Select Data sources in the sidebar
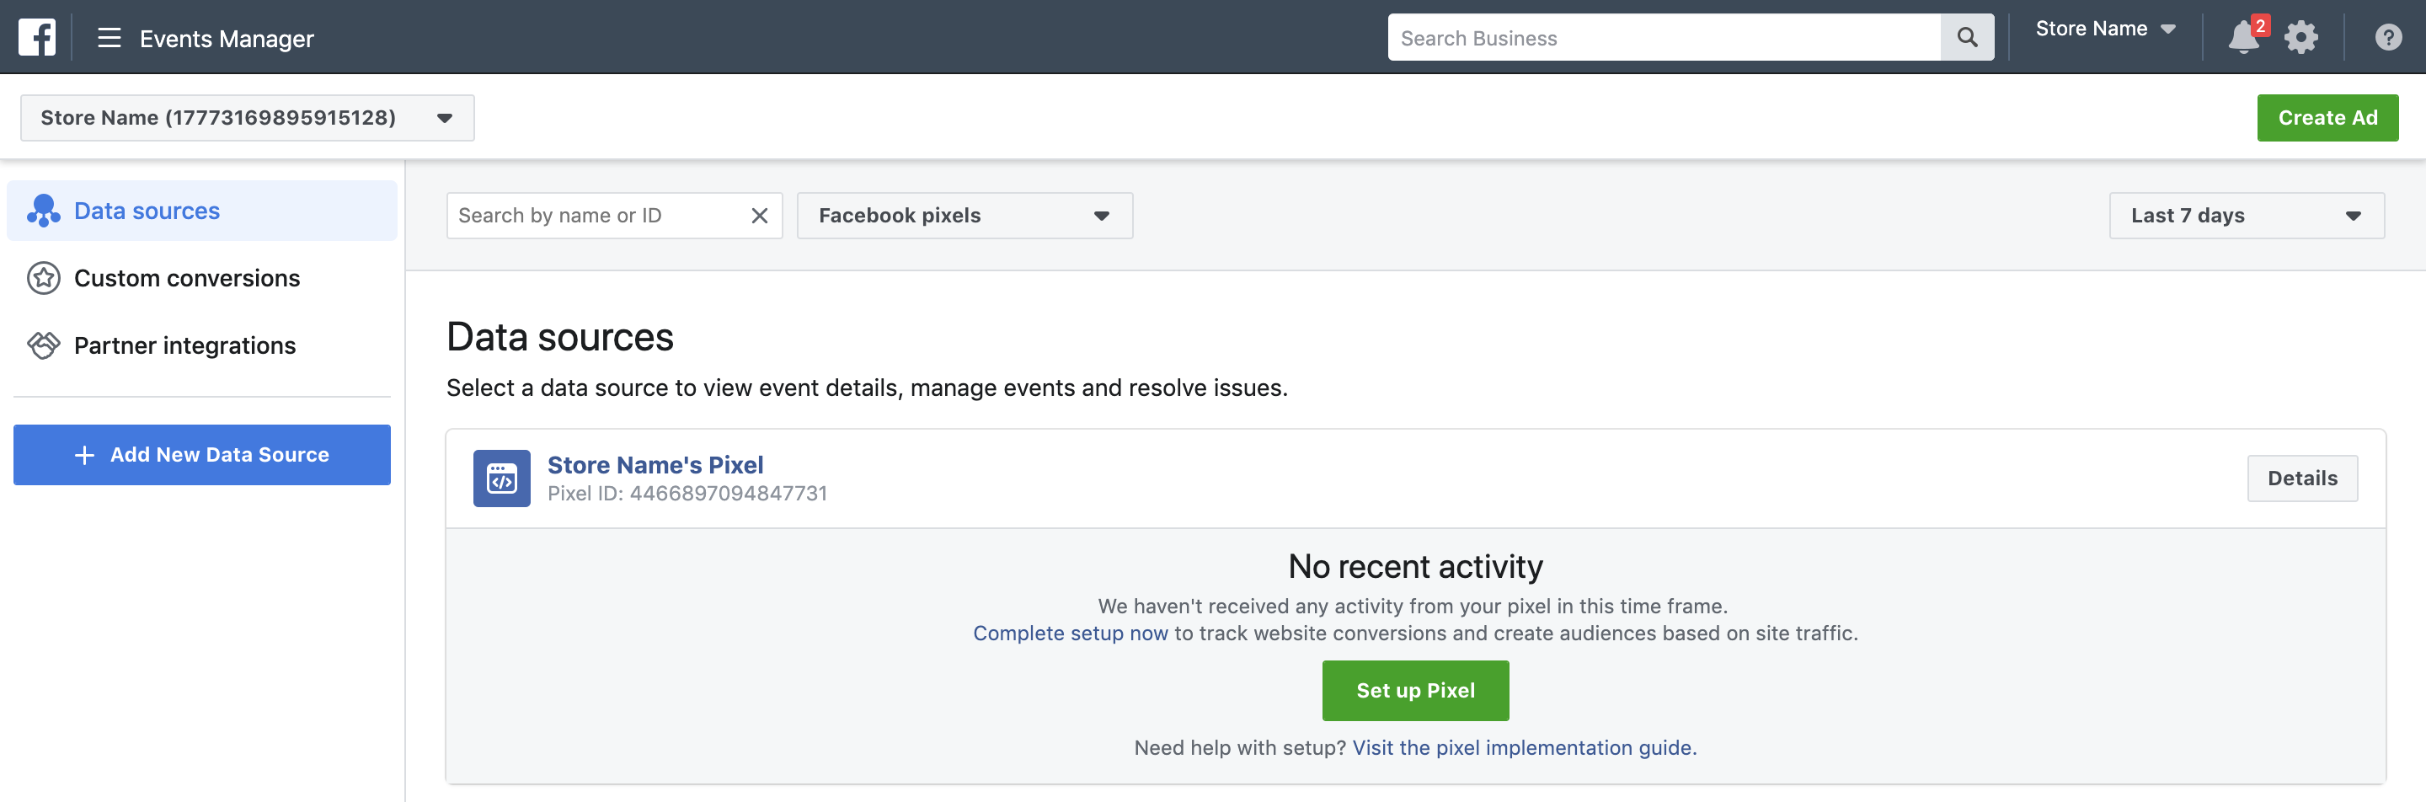Viewport: 2426px width, 802px height. tap(201, 211)
